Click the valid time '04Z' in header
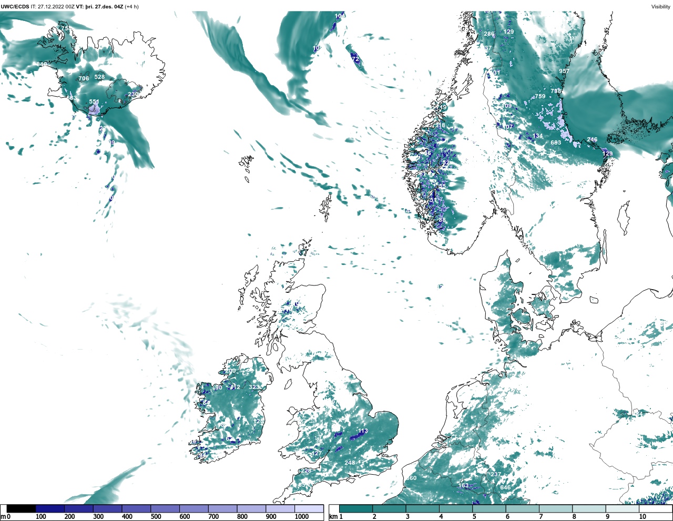Viewport: 673px width, 521px height. [x=118, y=7]
